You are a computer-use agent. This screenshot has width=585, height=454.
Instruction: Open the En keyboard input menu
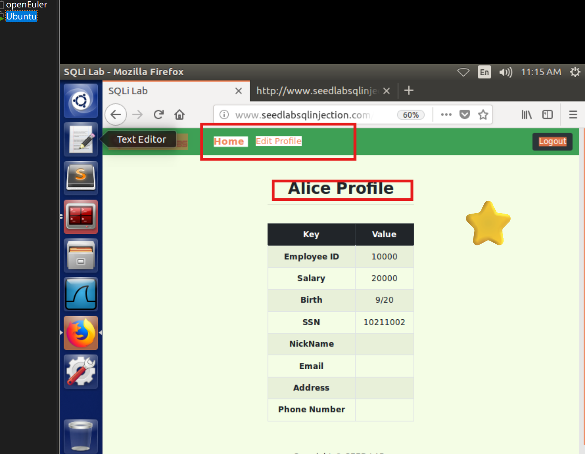pyautogui.click(x=484, y=72)
